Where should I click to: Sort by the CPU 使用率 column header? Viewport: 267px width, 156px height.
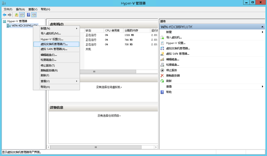point(113,31)
